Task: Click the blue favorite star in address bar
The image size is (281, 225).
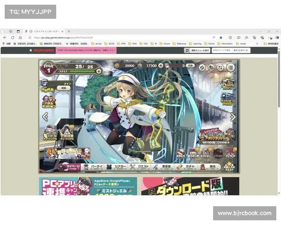Action: click(221, 37)
